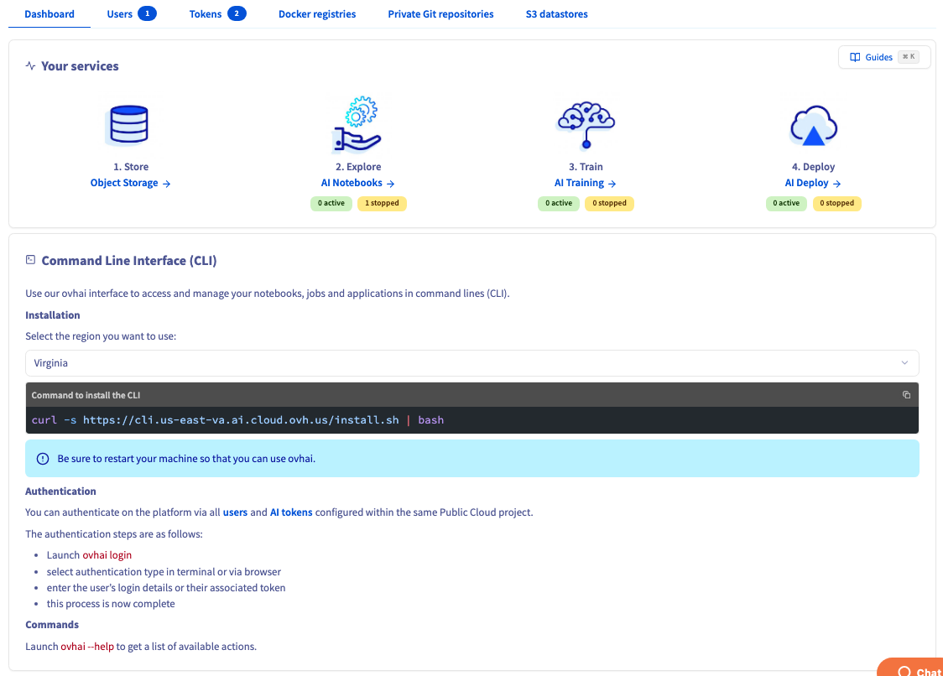Click AI Notebooks 0 active badge
Screen dimensions: 943x676
[x=331, y=203]
